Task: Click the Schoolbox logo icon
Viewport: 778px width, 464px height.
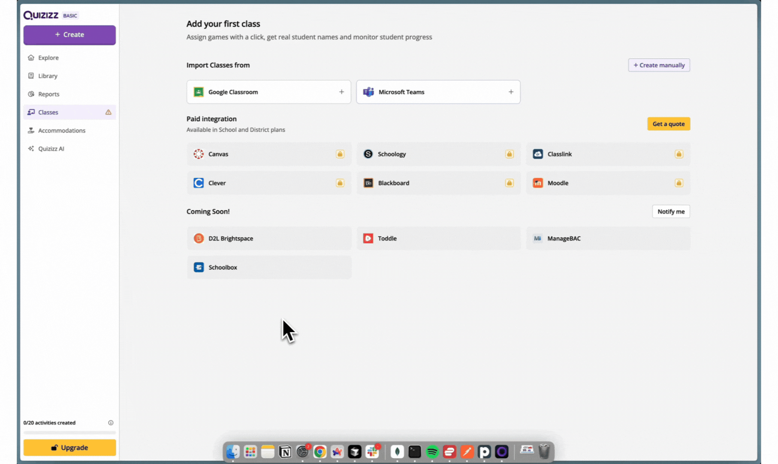Action: (199, 267)
